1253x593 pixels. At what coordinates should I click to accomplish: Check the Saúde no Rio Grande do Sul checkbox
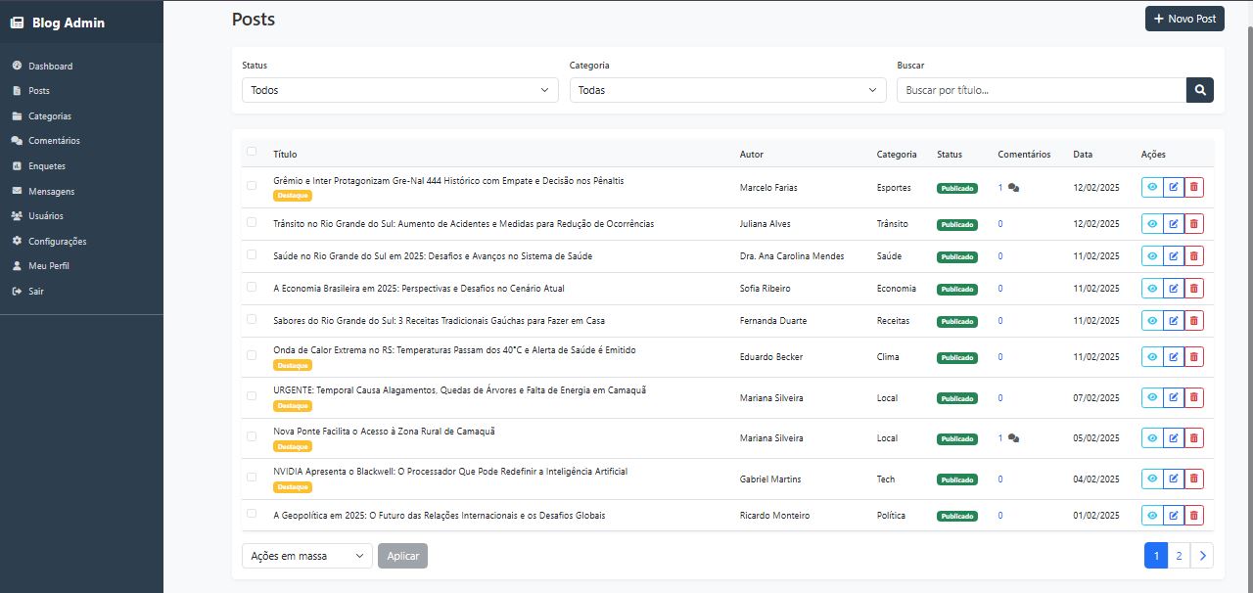coord(252,255)
